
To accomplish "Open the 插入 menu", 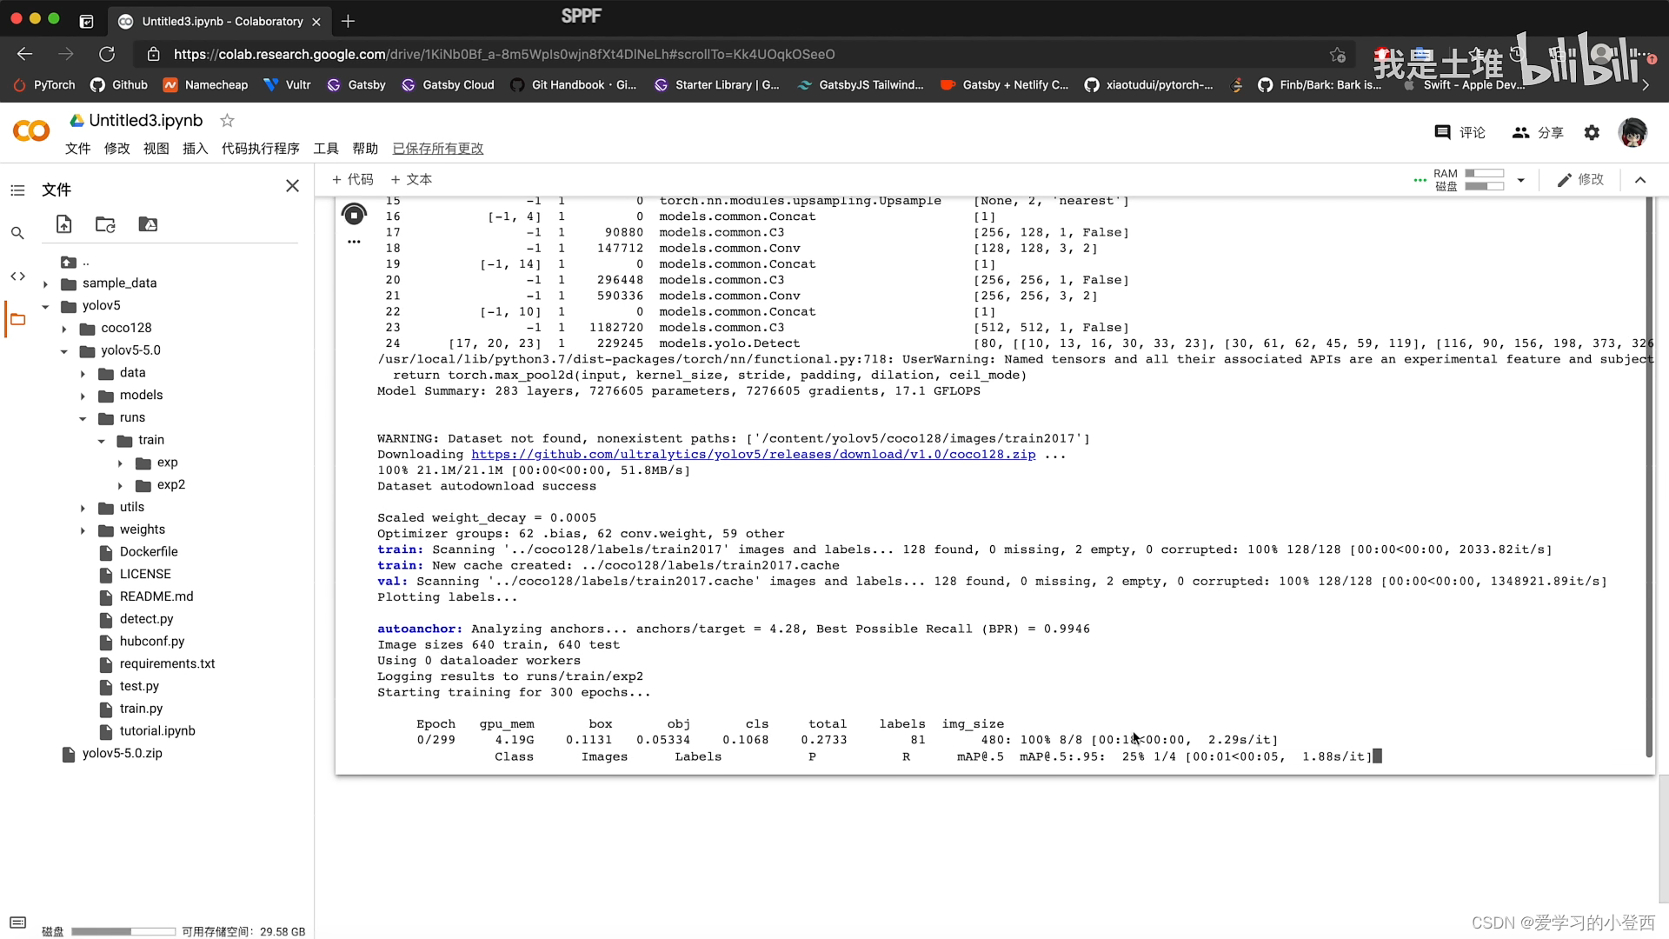I will [195, 149].
